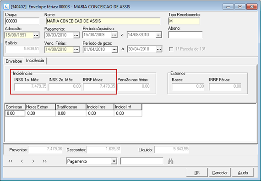Select the Gratificacao cell value

point(71,113)
